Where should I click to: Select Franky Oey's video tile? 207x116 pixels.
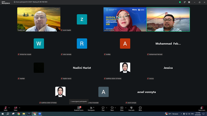pos(39,19)
